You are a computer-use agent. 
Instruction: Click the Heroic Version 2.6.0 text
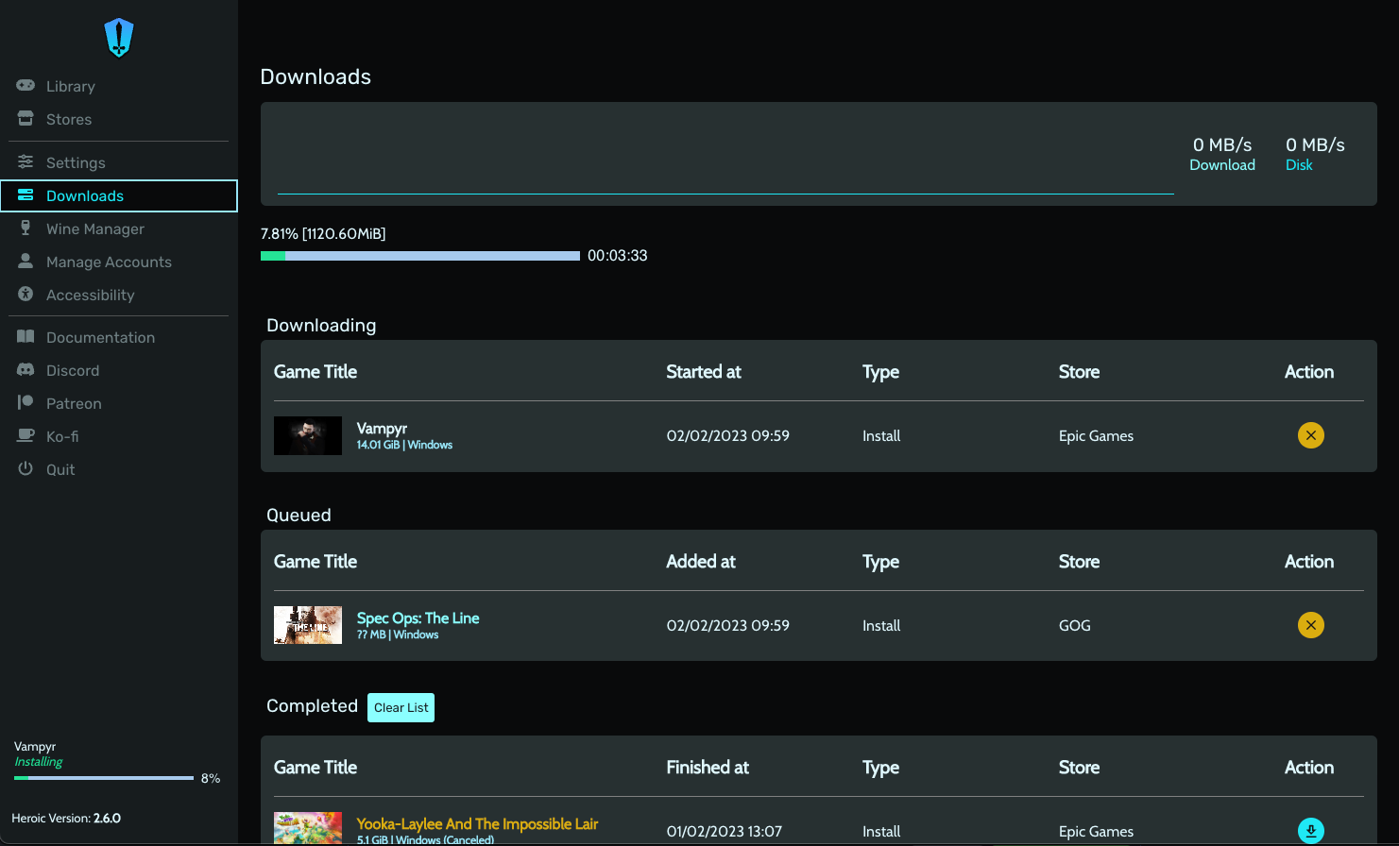click(66, 818)
